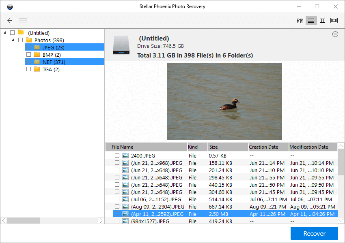Sort by File Name column
345x243 pixels.
(146, 147)
